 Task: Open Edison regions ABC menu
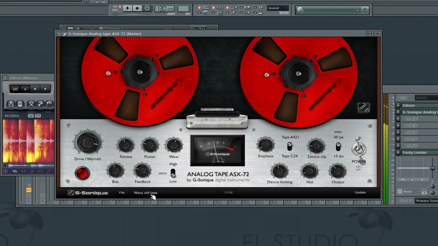(x=49, y=104)
